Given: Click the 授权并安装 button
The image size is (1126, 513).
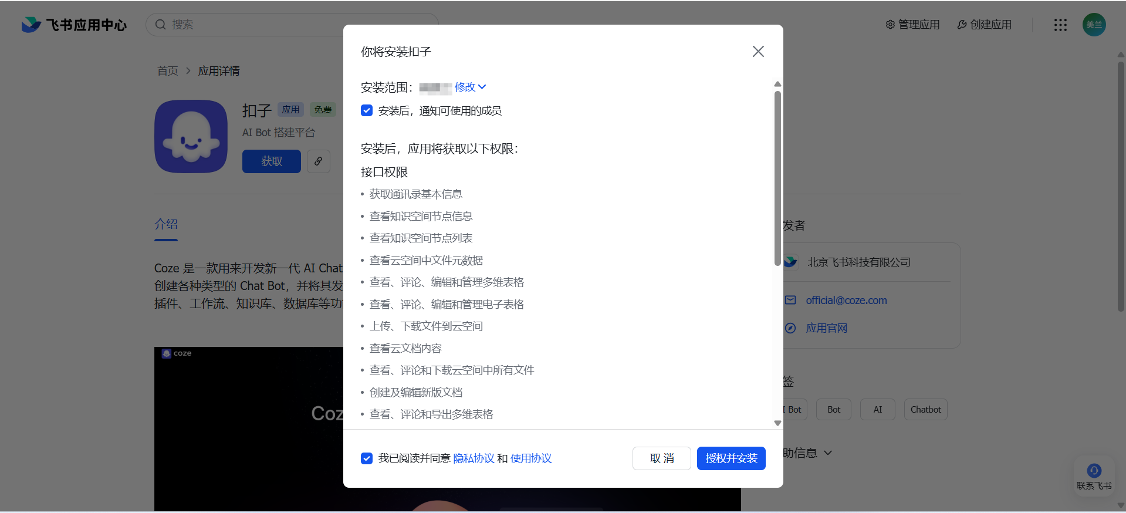Looking at the screenshot, I should pyautogui.click(x=731, y=458).
